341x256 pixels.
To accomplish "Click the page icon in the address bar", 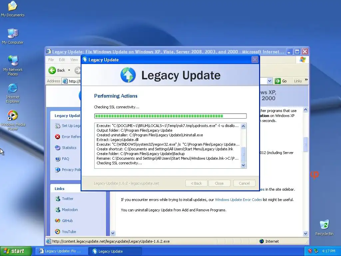I will click(65, 81).
